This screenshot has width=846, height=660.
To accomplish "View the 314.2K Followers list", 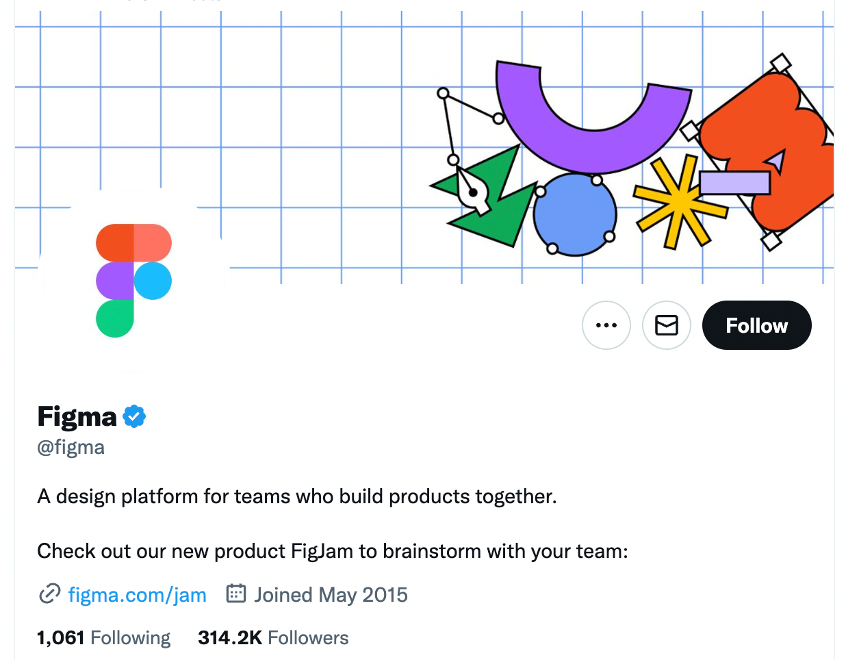I will 273,638.
